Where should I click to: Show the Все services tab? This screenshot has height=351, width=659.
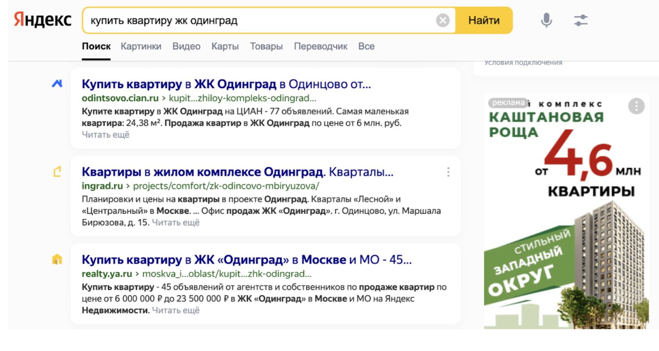click(x=366, y=46)
